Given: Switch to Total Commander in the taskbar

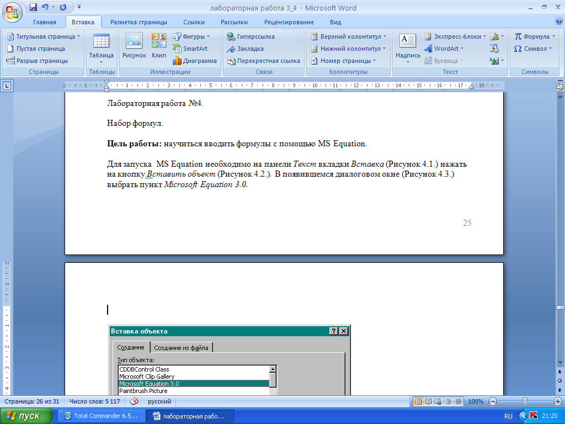Looking at the screenshot, I should (x=102, y=416).
